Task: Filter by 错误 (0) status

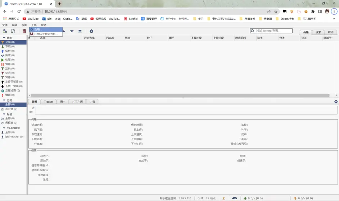Action: point(13,95)
